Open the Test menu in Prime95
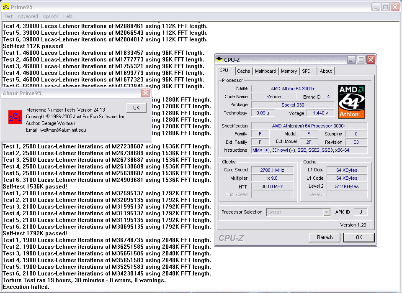This screenshot has height=293, width=402. (x=8, y=16)
